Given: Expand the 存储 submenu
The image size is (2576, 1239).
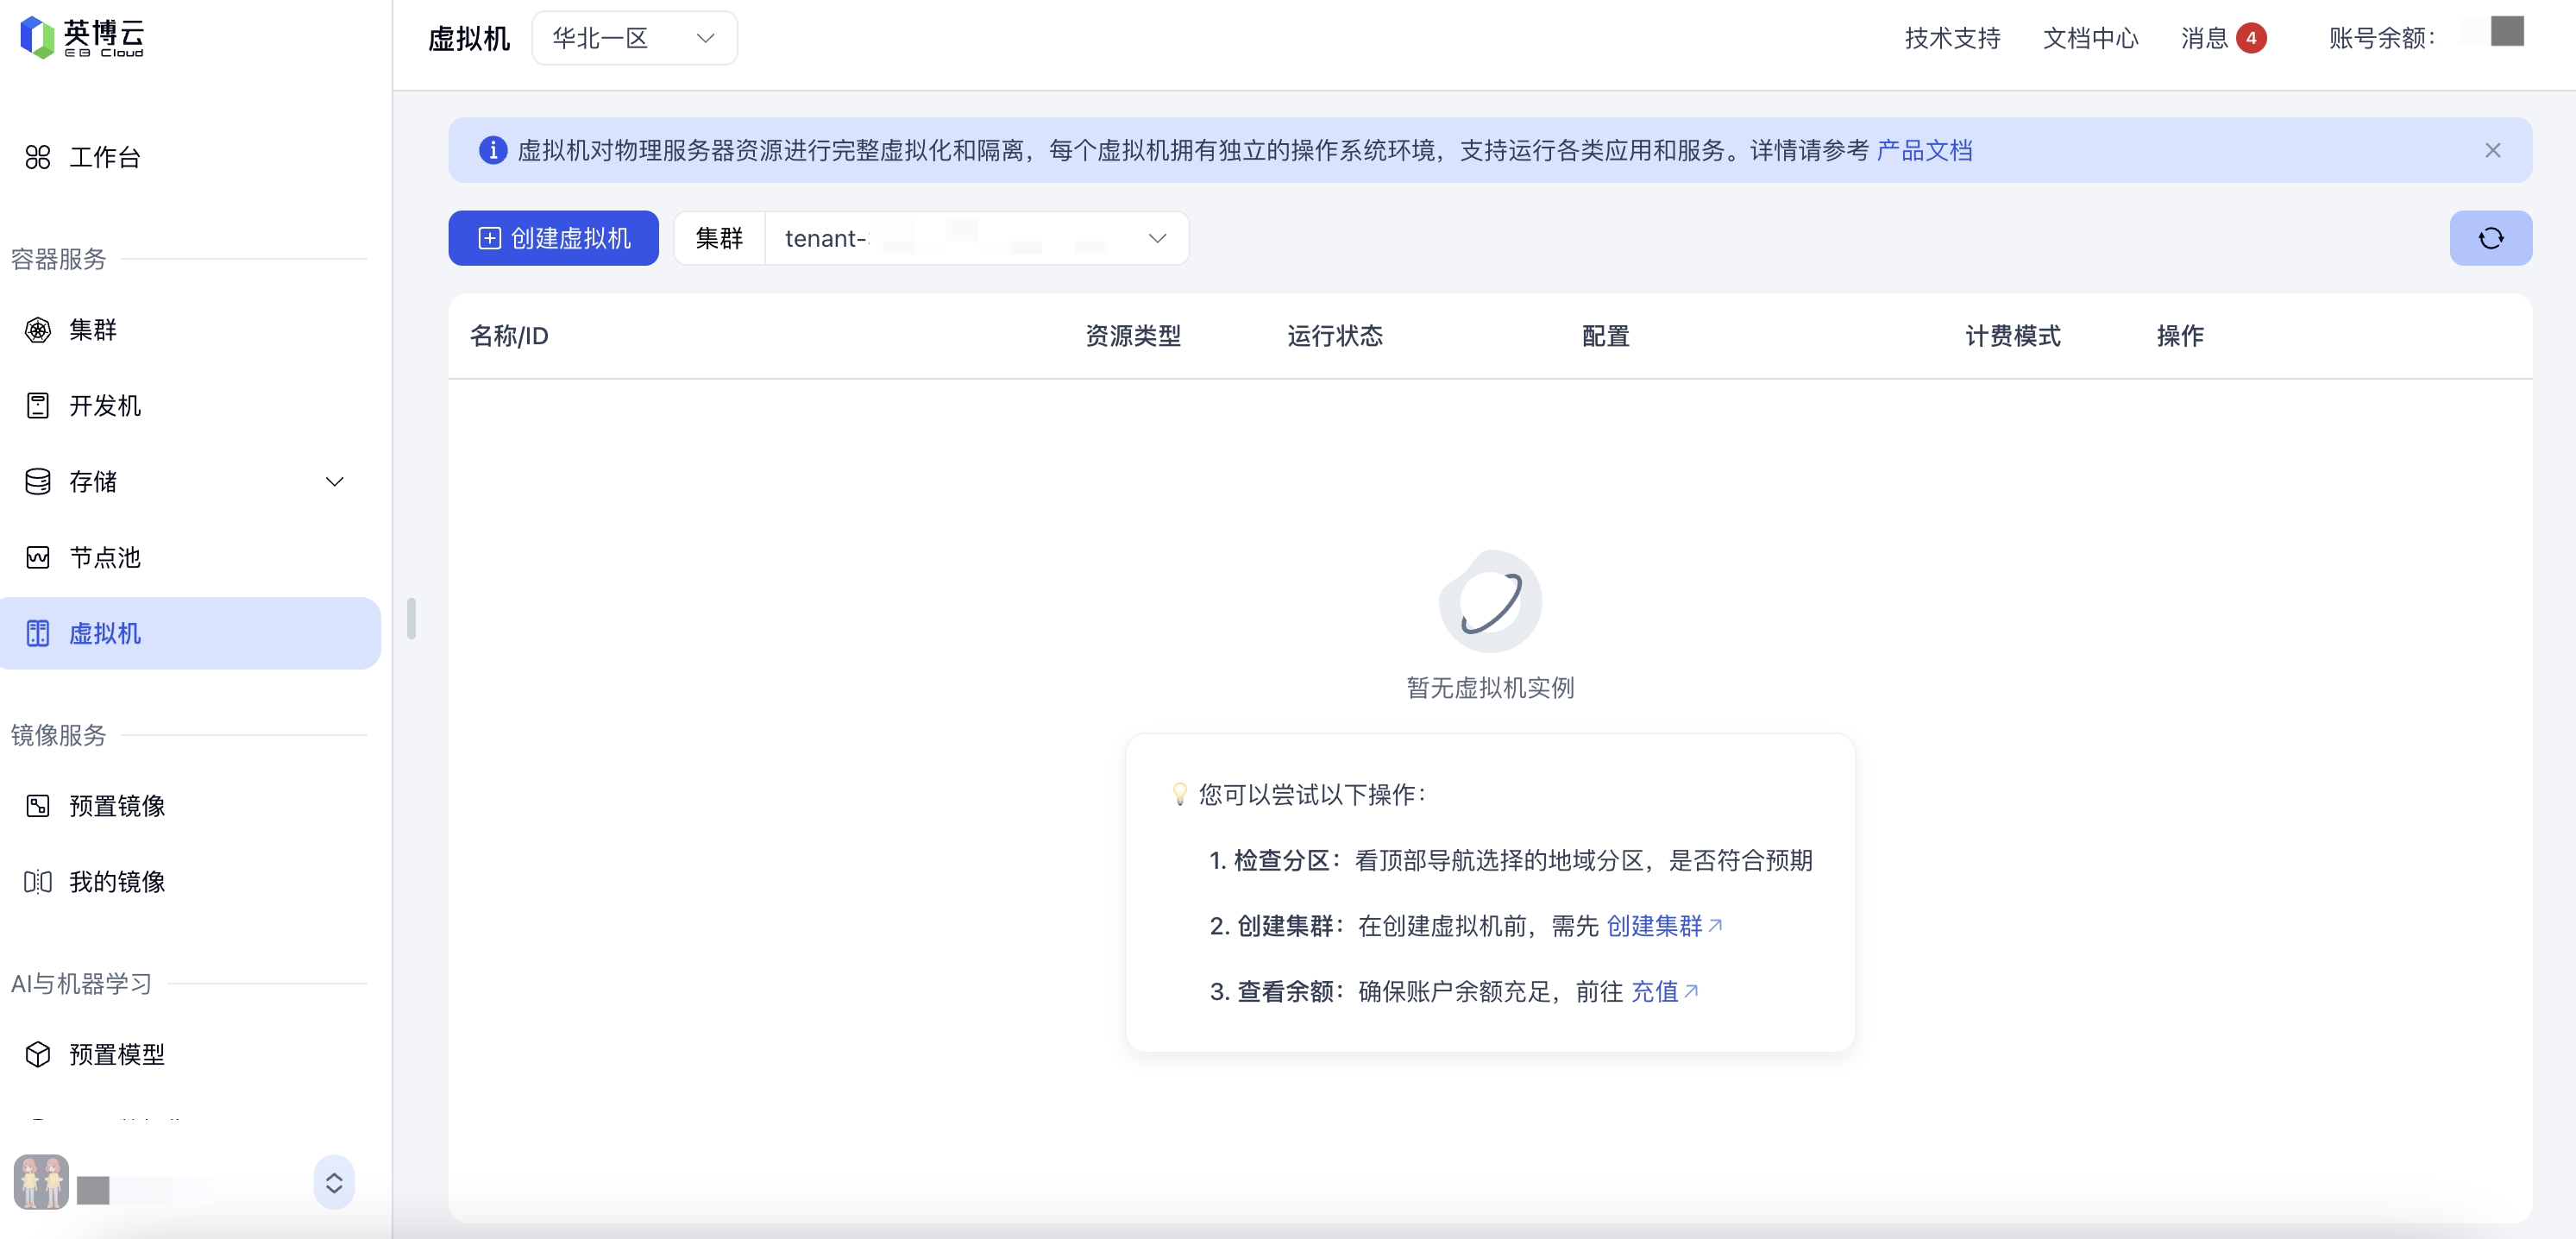Looking at the screenshot, I should (x=334, y=482).
